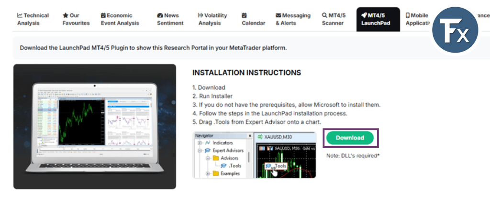Click the MT4/5 Scanner magnifier icon
Viewport: 490px width, 213px height.
[324, 16]
